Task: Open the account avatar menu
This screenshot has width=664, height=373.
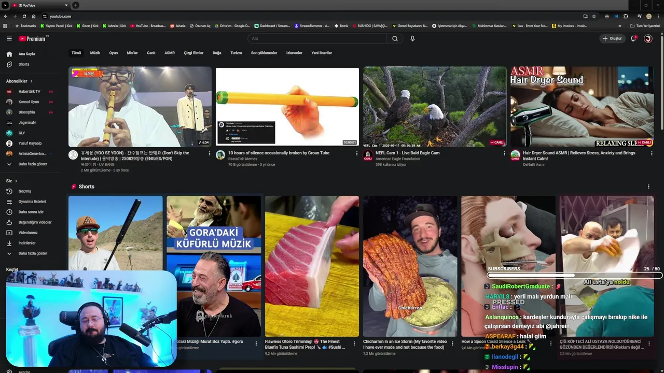Action: [x=648, y=38]
